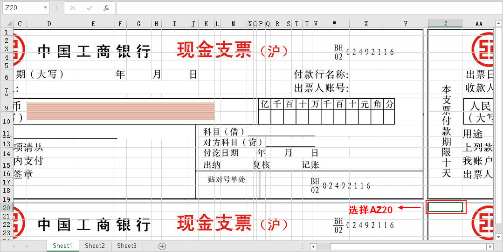The width and height of the screenshot is (503, 252).
Task: Select column header E
Action: (x=93, y=24)
